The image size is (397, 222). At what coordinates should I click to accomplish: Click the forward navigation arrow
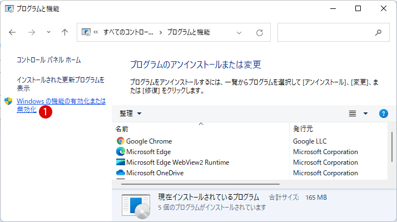pos(32,32)
